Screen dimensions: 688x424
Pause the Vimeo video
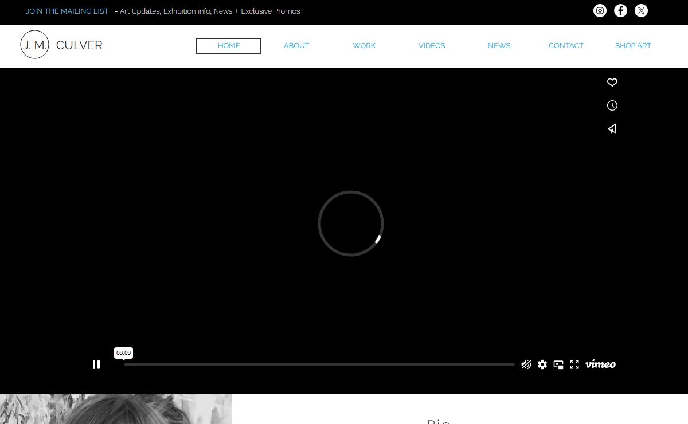(96, 364)
